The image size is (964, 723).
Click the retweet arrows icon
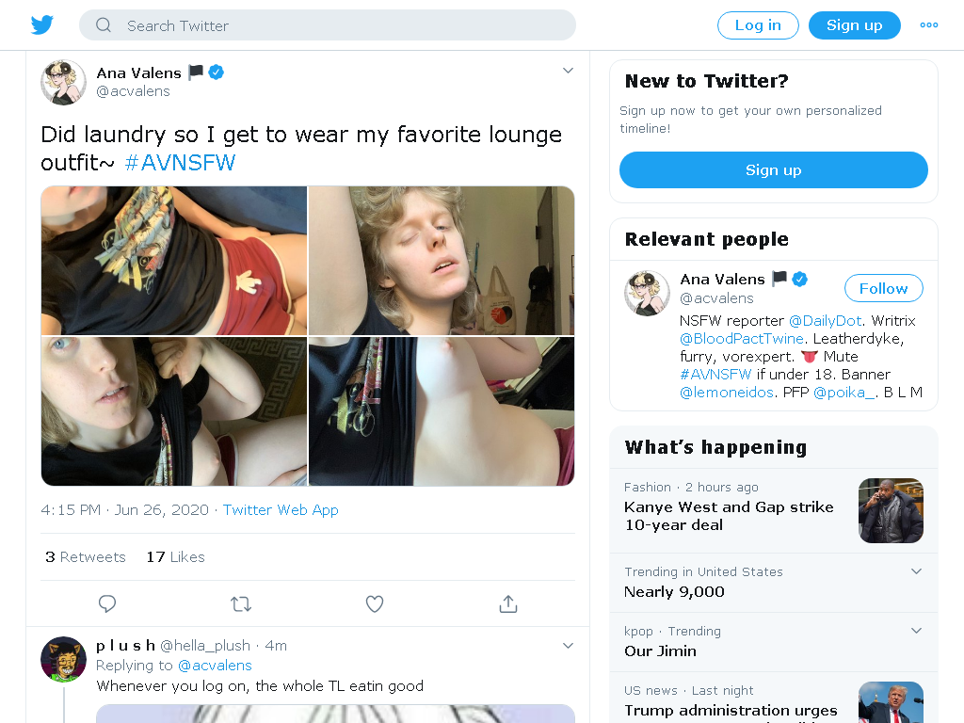[x=241, y=603]
